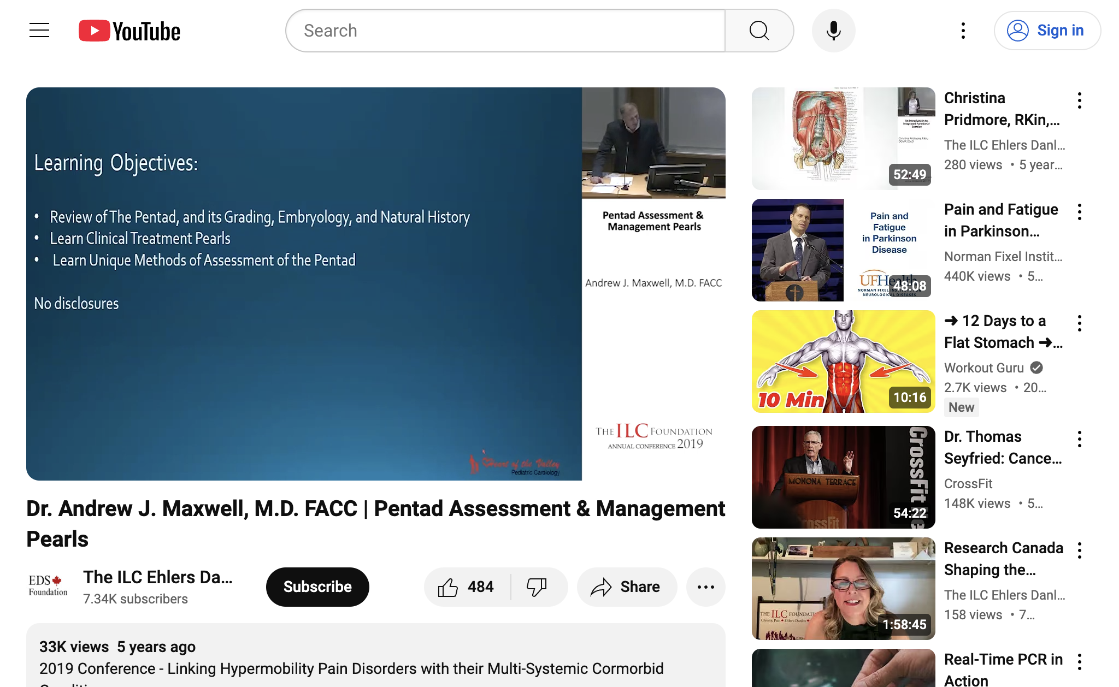Open Research Canada video thumbnail
1119x687 pixels.
tap(843, 589)
